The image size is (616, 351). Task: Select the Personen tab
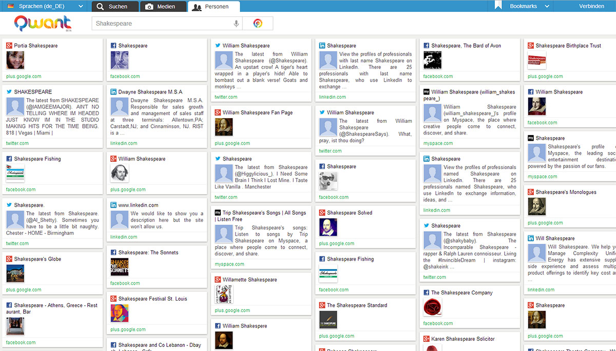213,7
